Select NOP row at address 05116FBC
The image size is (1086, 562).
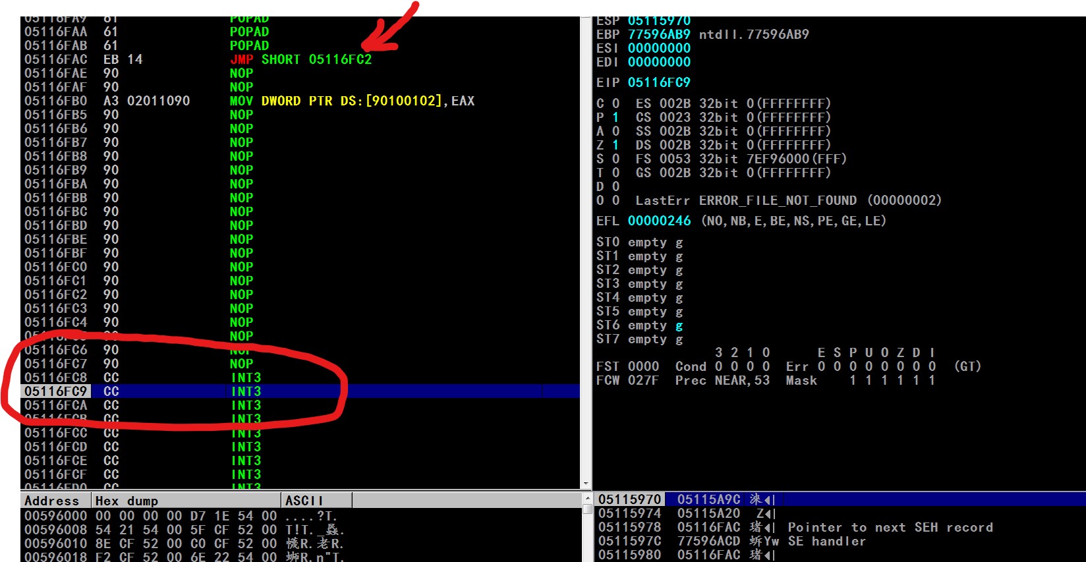[300, 211]
